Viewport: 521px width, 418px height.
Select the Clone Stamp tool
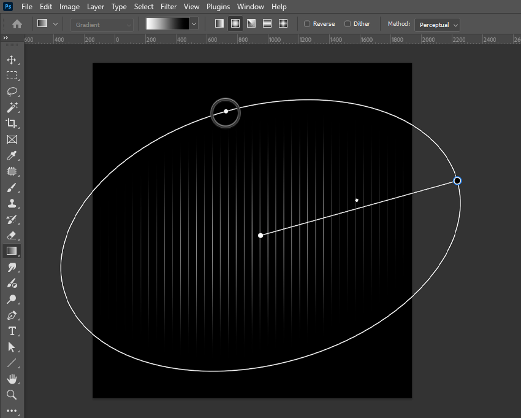coord(12,203)
